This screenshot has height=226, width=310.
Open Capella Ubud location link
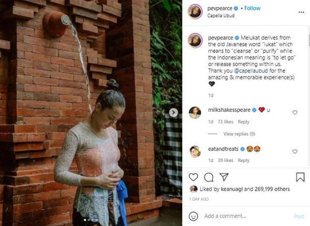(x=221, y=15)
